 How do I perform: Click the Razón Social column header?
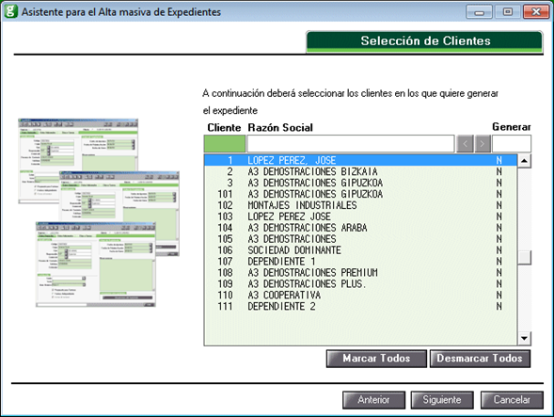tap(280, 128)
